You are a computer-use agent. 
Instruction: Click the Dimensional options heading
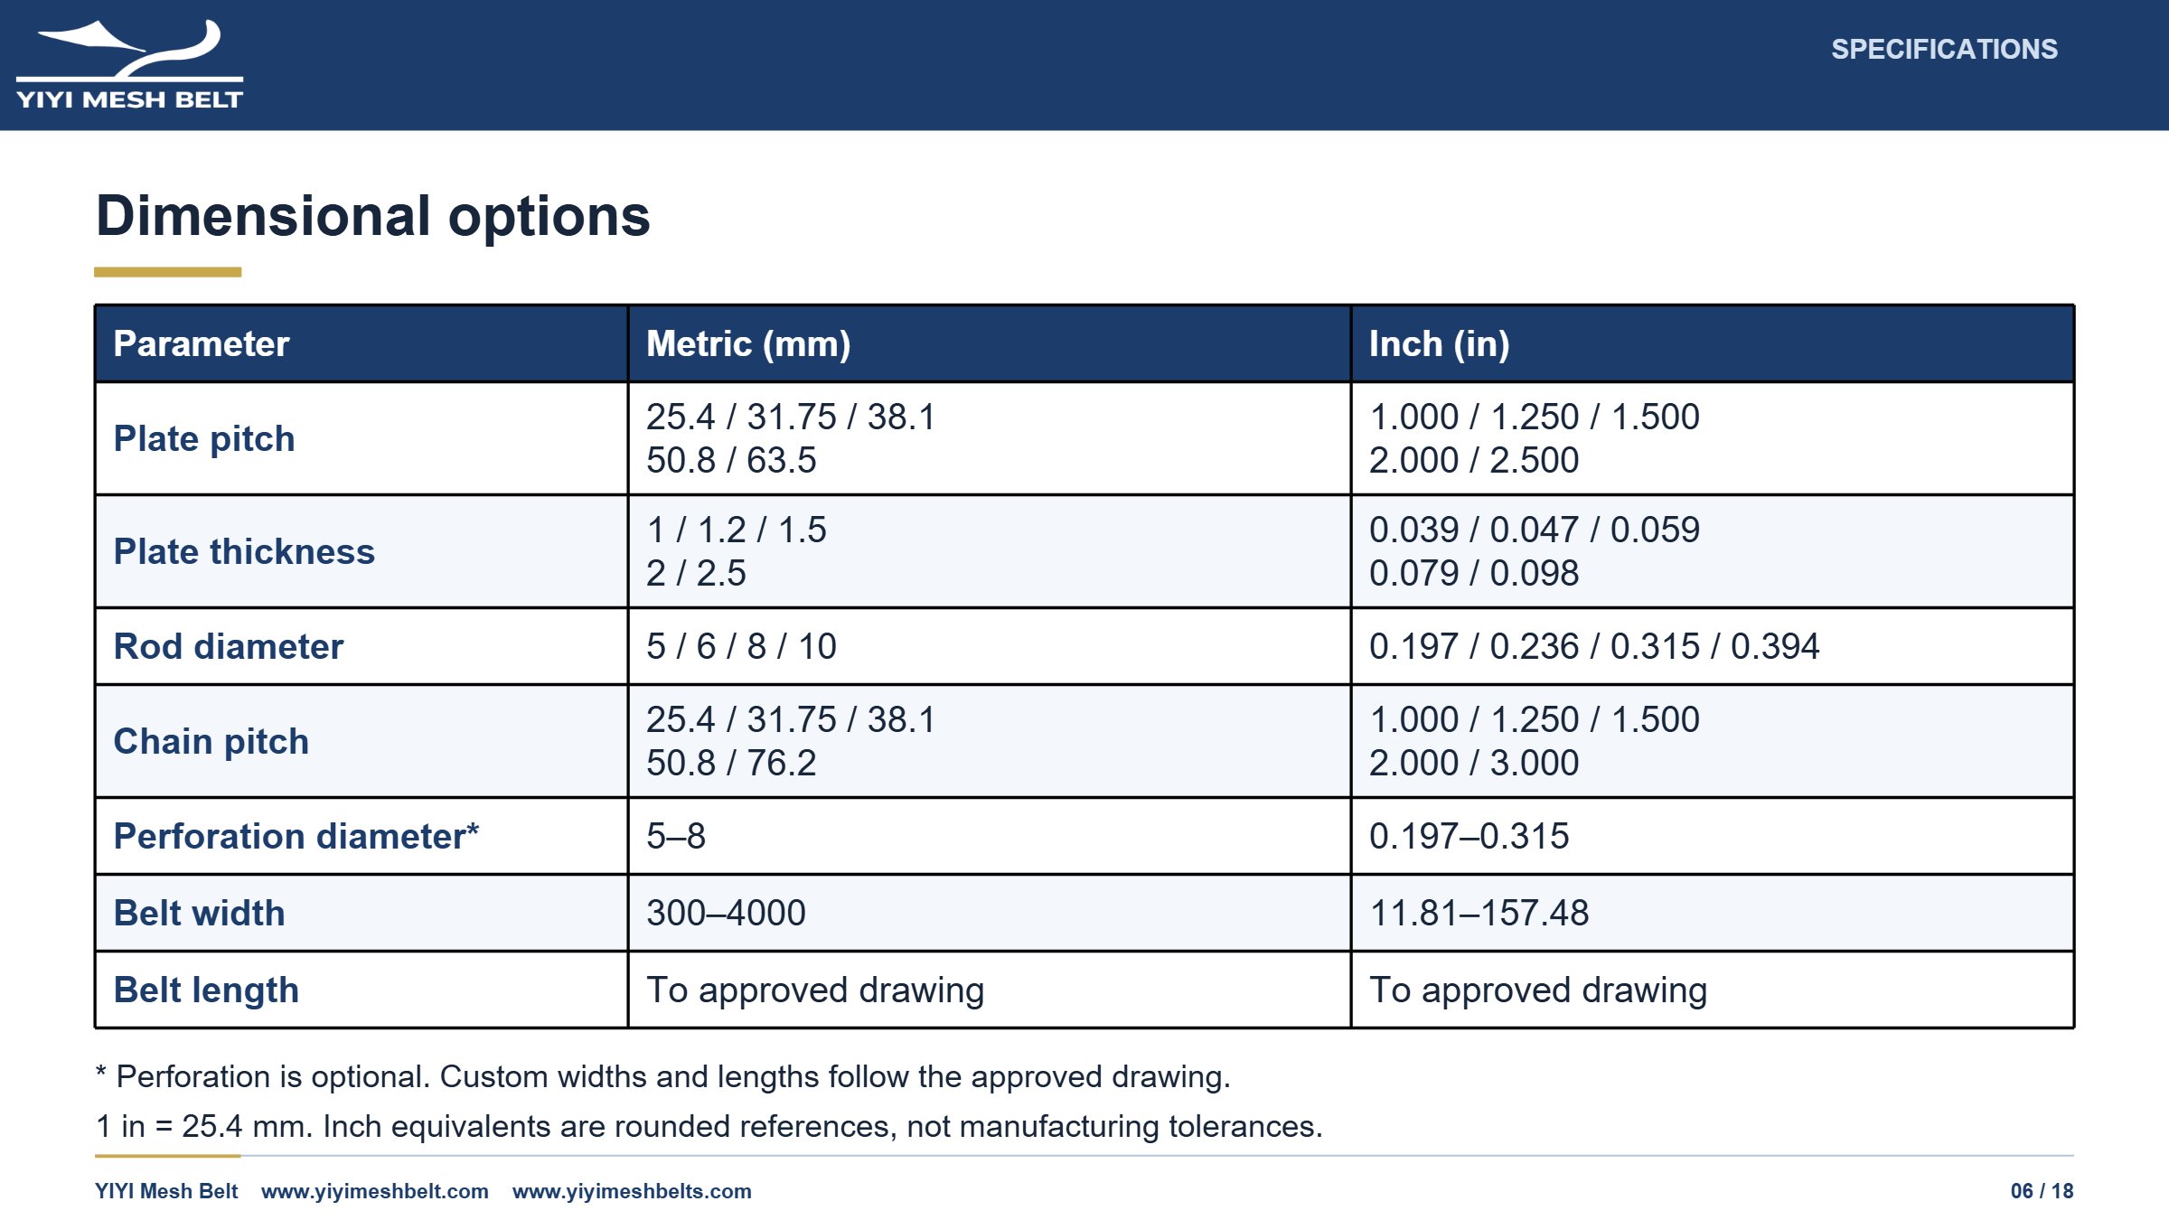point(373,216)
